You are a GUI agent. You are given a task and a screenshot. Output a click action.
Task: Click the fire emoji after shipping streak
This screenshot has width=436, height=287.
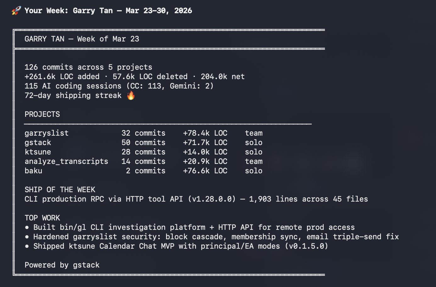pos(131,95)
